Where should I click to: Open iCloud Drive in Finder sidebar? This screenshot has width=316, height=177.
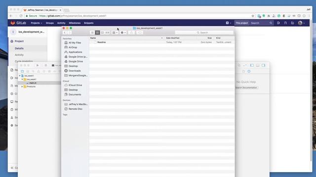pyautogui.click(x=75, y=85)
